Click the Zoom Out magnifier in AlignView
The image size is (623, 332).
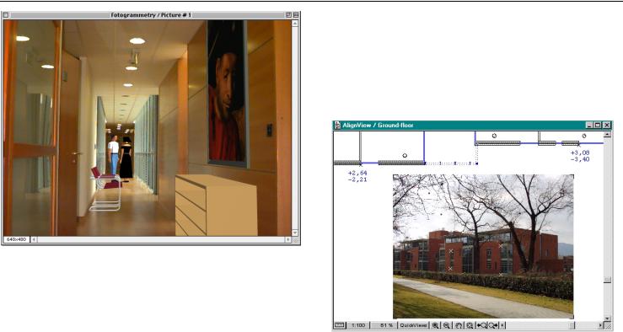pyautogui.click(x=447, y=325)
